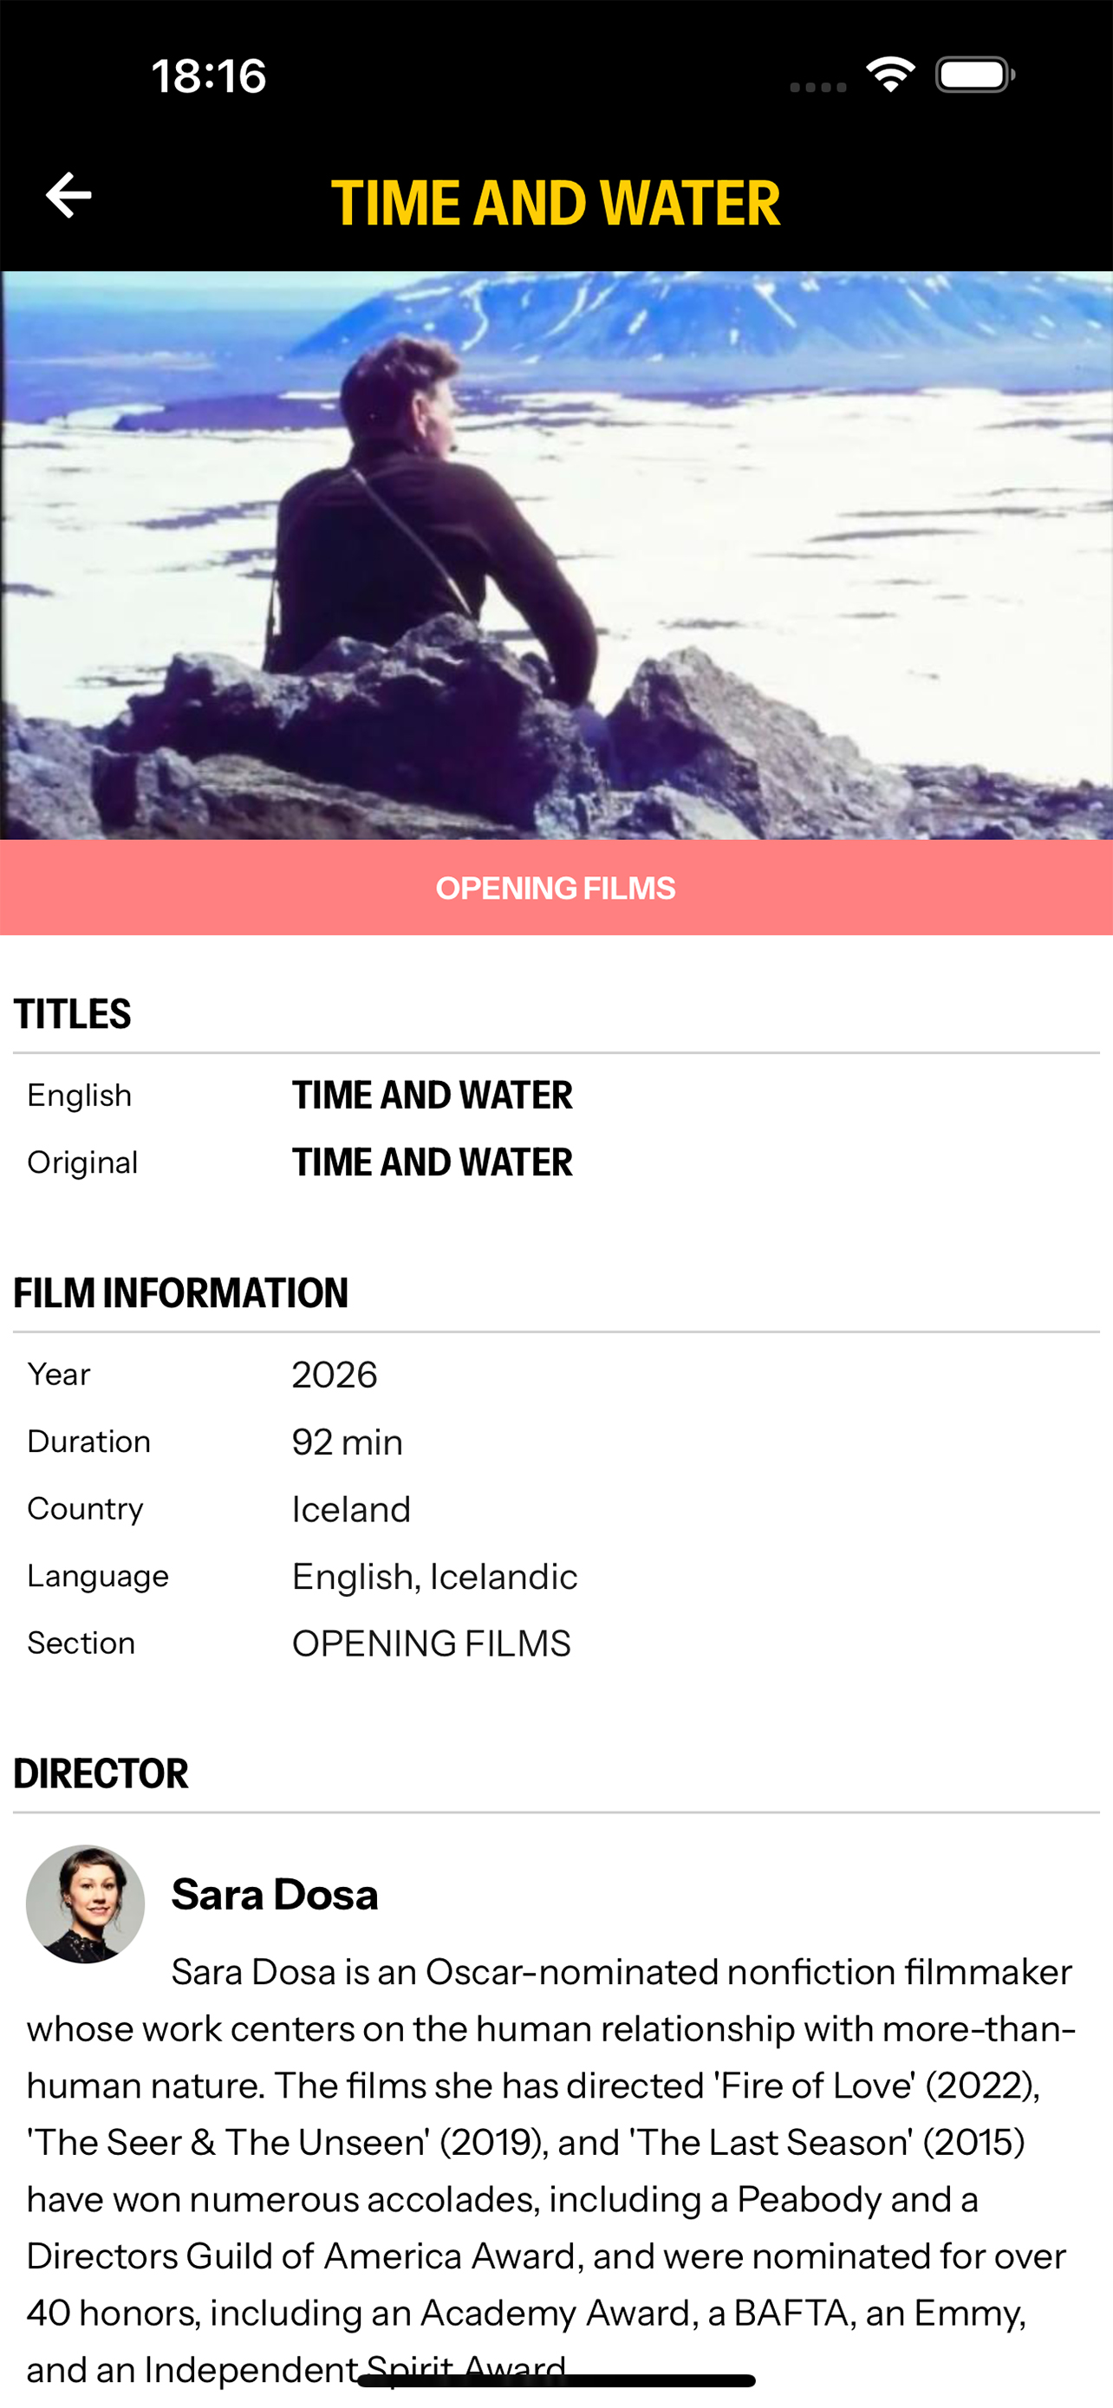1113x2408 pixels.
Task: Tap the battery indicator icon
Action: point(974,75)
